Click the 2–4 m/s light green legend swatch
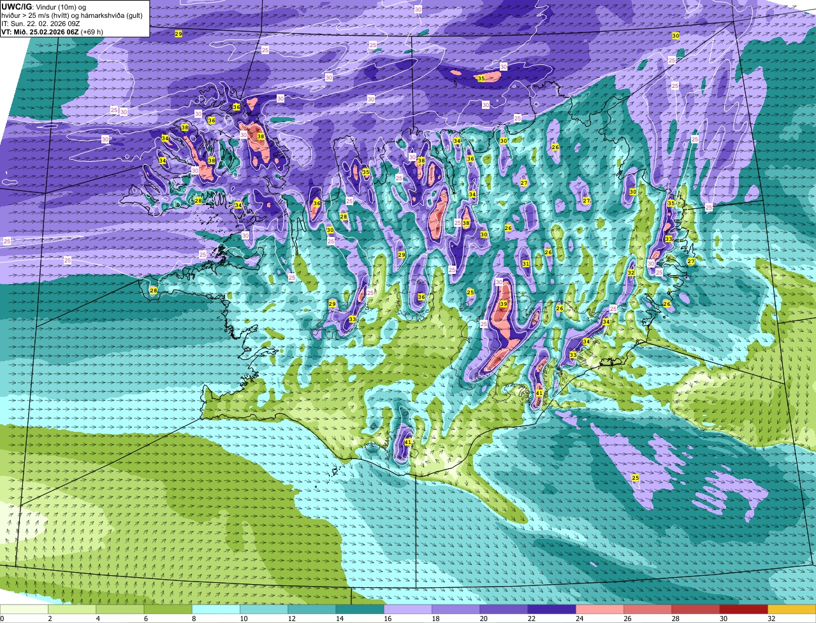This screenshot has width=816, height=623. coord(73,609)
